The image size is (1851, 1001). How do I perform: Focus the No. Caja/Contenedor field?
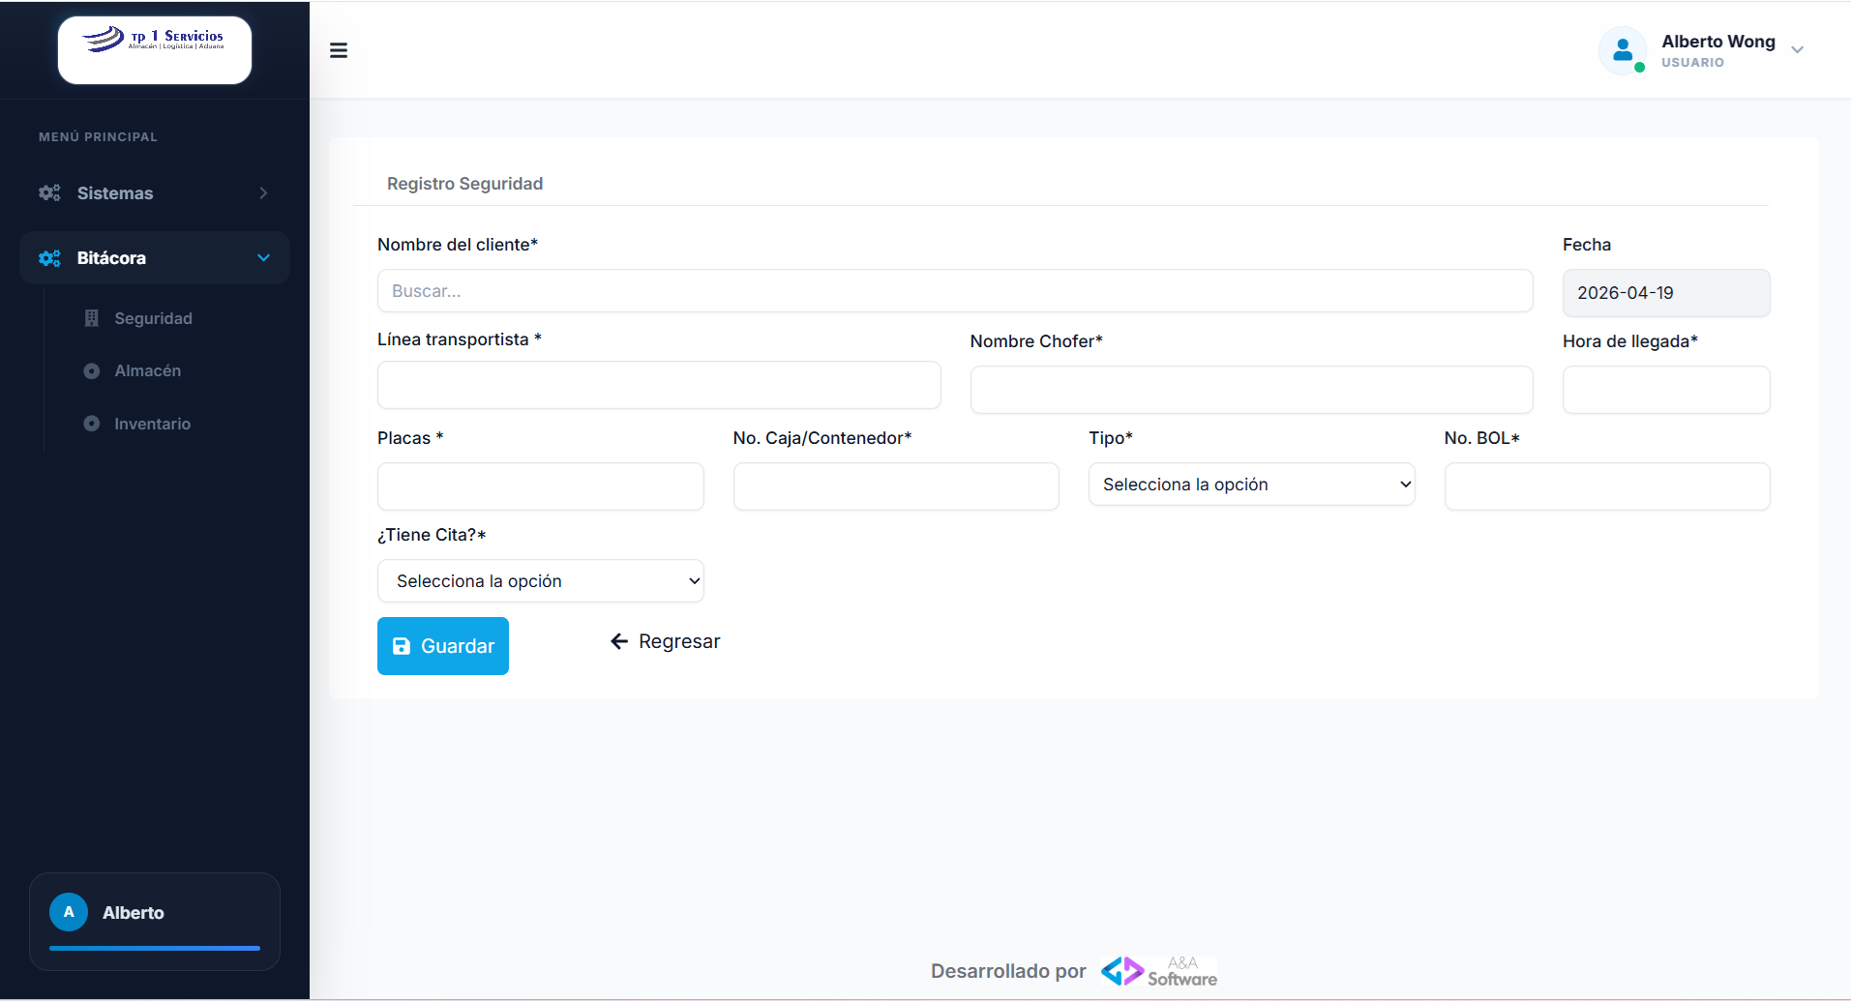coord(896,486)
